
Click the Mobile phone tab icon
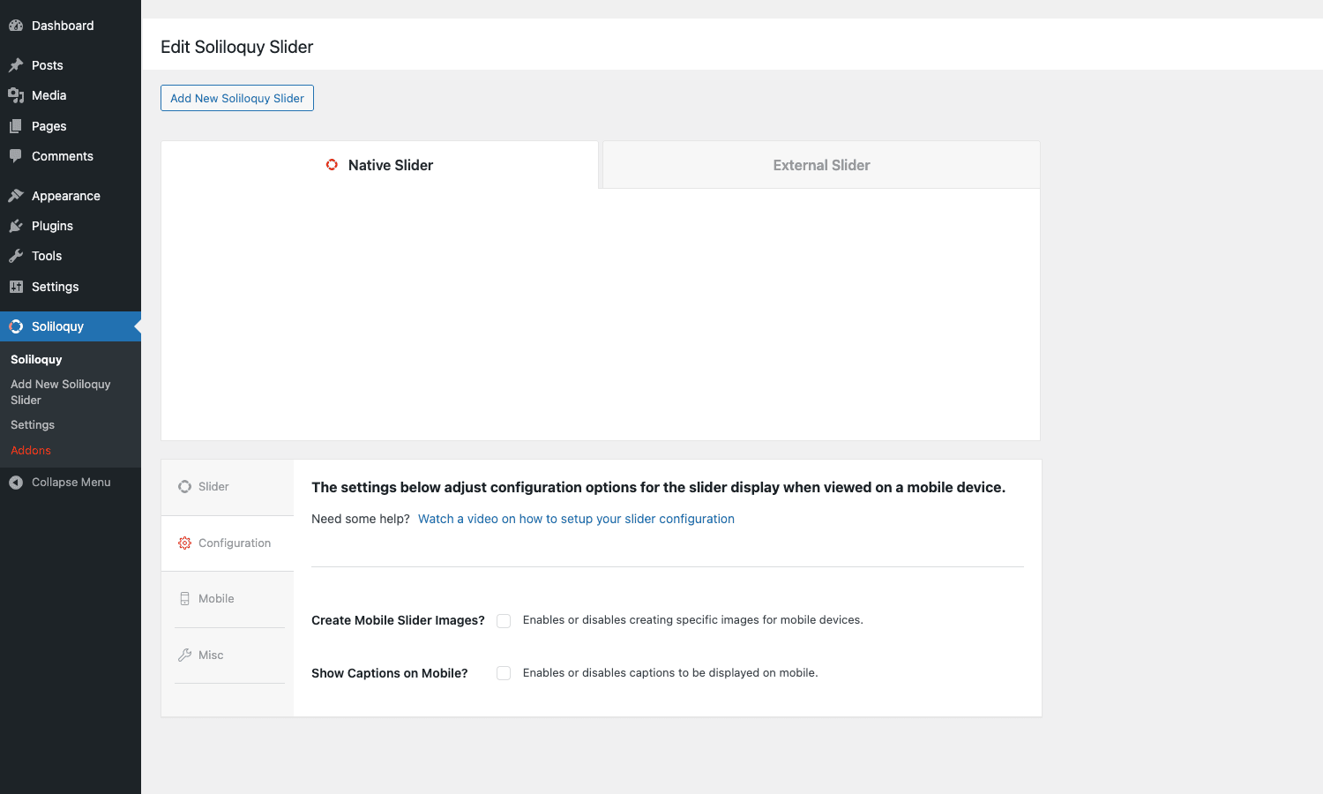[x=184, y=599]
